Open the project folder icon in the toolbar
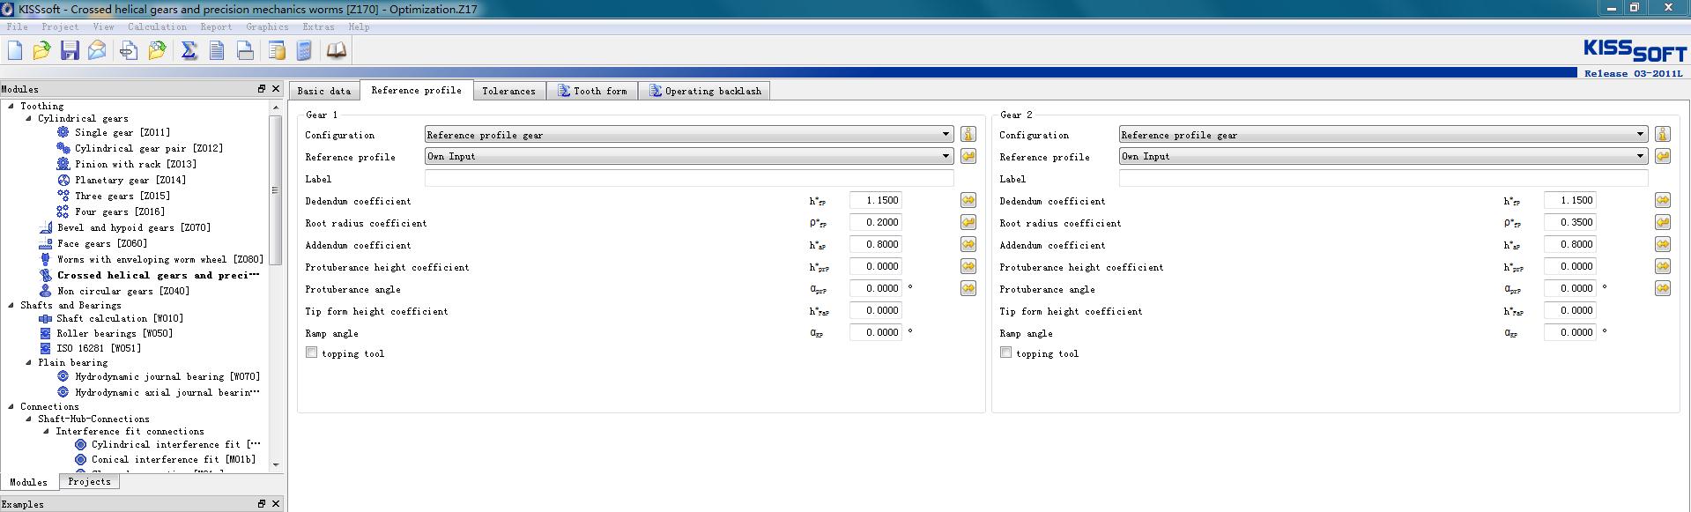Image resolution: width=1691 pixels, height=512 pixels. click(157, 50)
